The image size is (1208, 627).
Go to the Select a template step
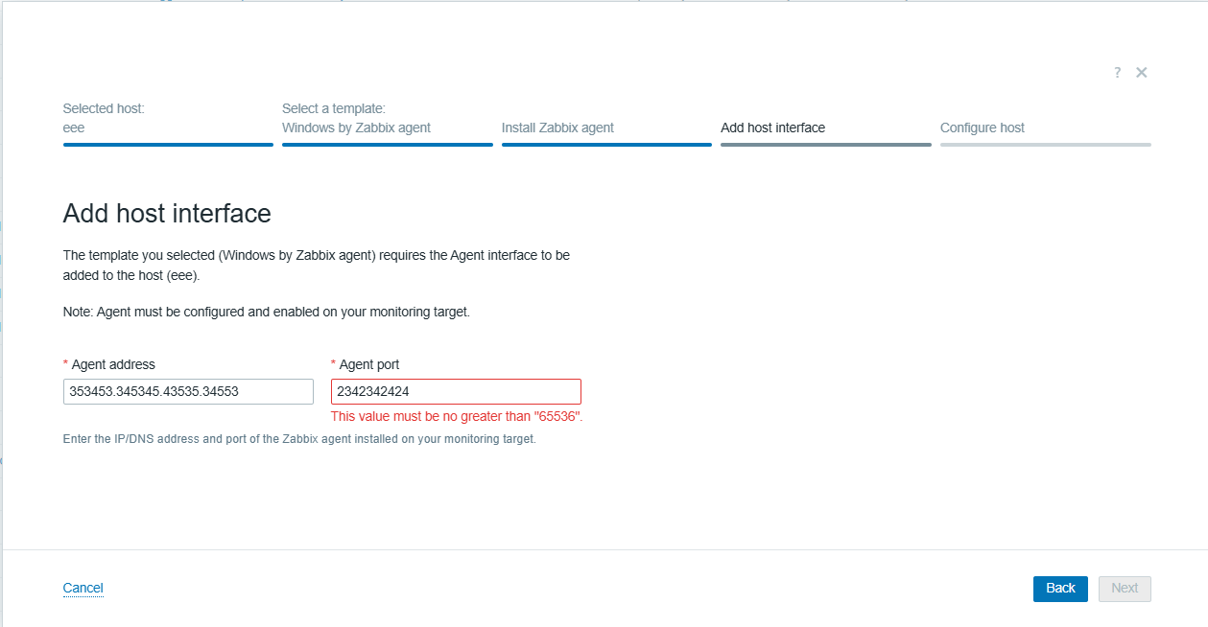click(388, 123)
